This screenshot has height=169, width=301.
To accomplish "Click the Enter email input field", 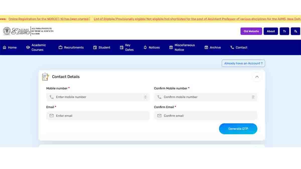I will pos(98,116).
